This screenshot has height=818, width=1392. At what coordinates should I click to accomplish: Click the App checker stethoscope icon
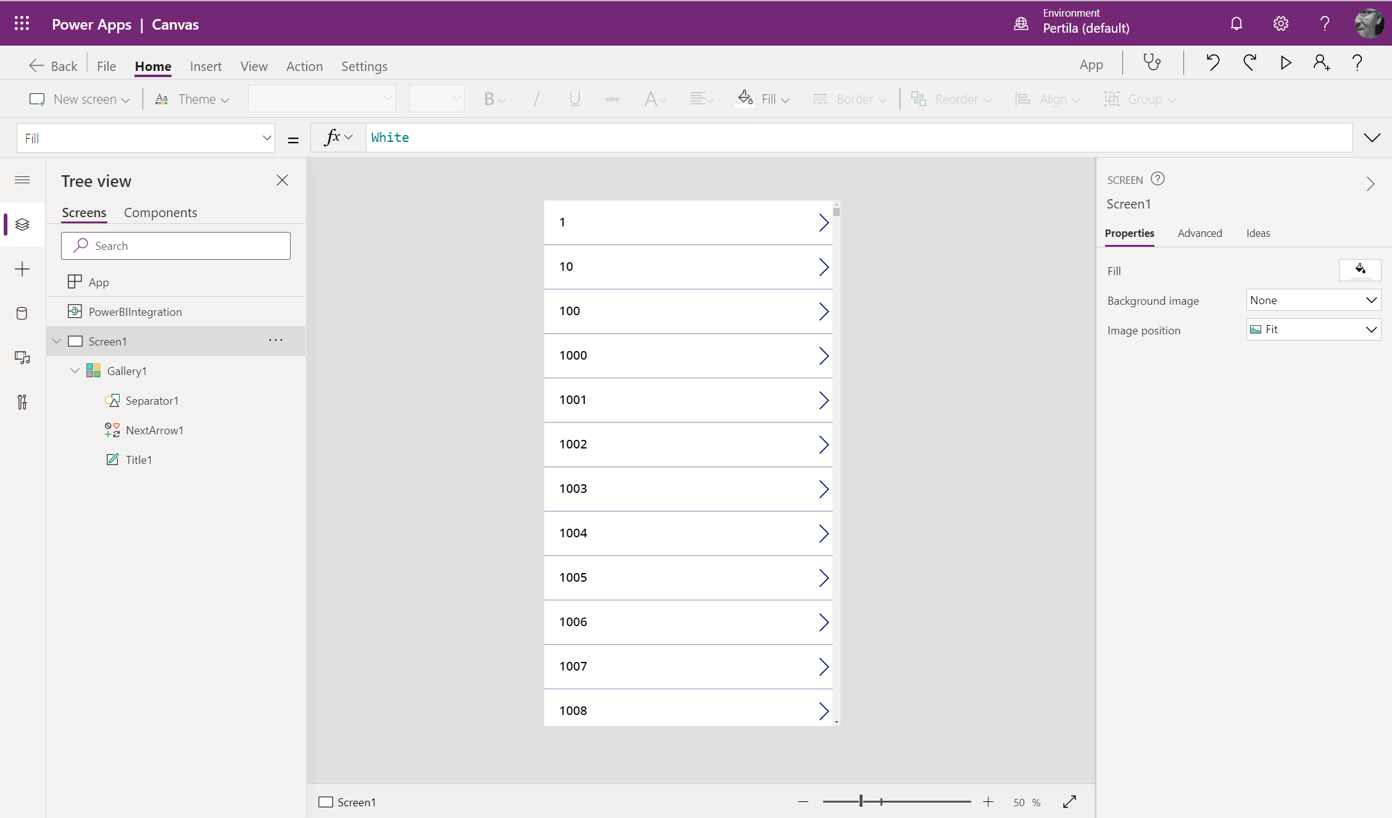1151,62
